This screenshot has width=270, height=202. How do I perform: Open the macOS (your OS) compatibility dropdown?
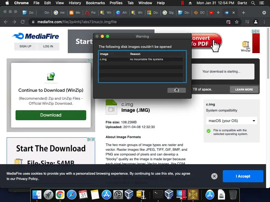click(x=232, y=121)
